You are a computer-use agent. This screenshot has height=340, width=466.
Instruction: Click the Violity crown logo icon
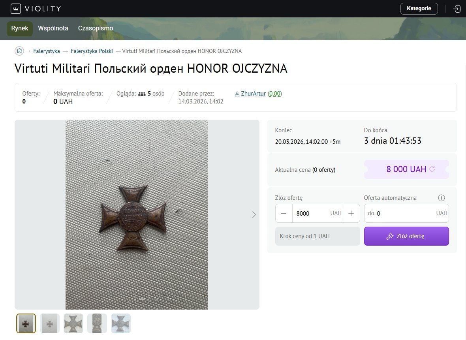[x=16, y=9]
